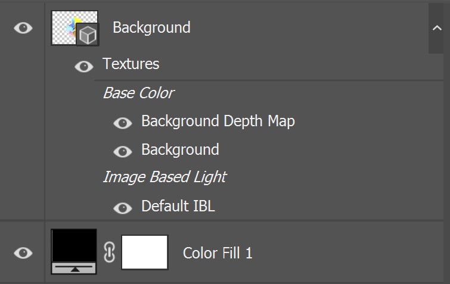Click the Textures label
The height and width of the screenshot is (284, 450).
[131, 64]
